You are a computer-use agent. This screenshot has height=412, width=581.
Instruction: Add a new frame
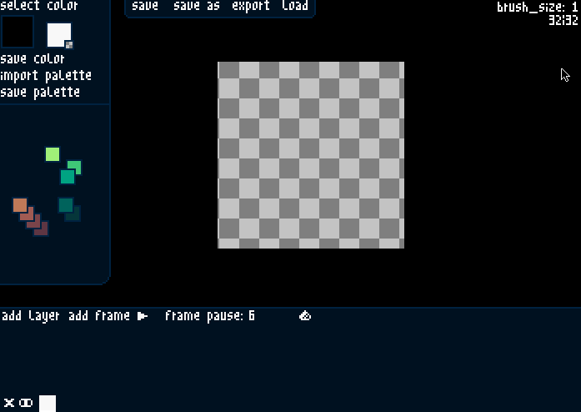pyautogui.click(x=99, y=316)
